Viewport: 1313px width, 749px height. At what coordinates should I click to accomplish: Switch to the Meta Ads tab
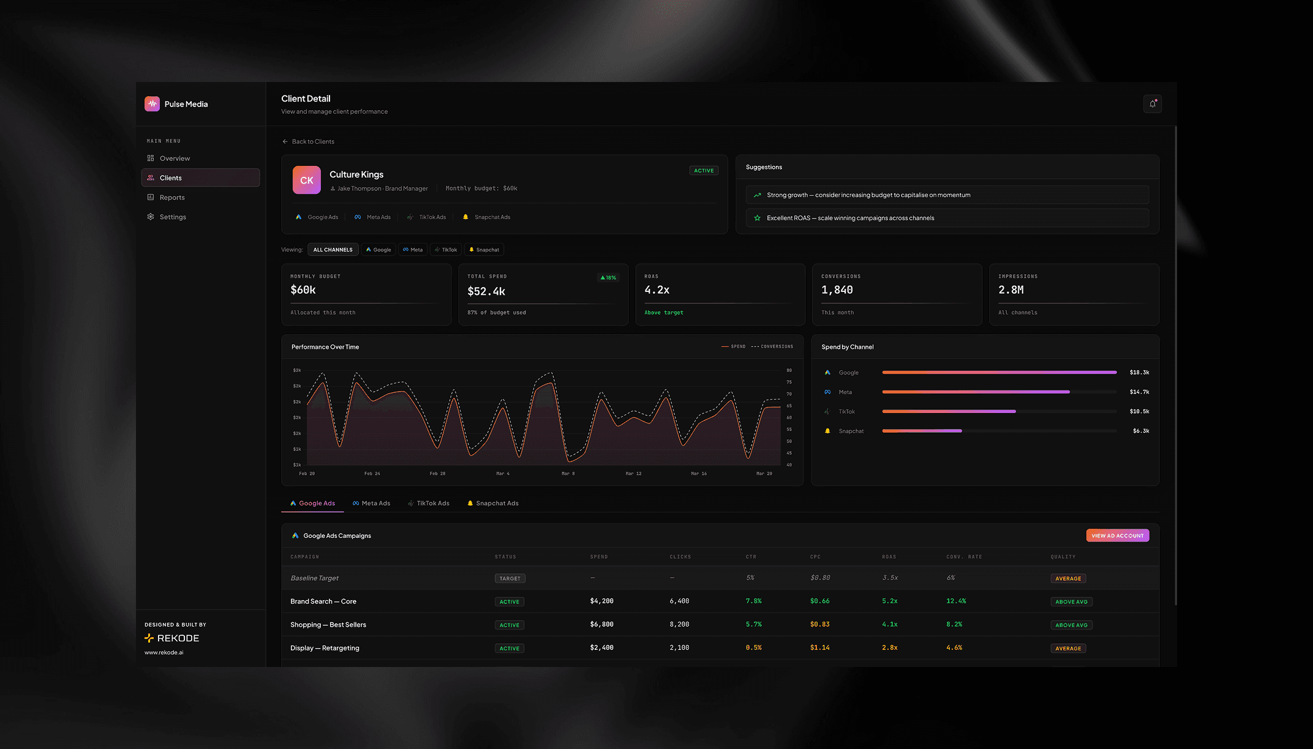372,504
